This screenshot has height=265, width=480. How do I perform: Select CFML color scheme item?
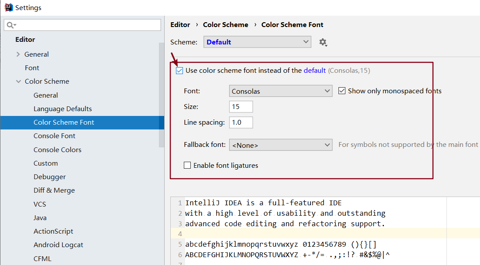click(43, 259)
